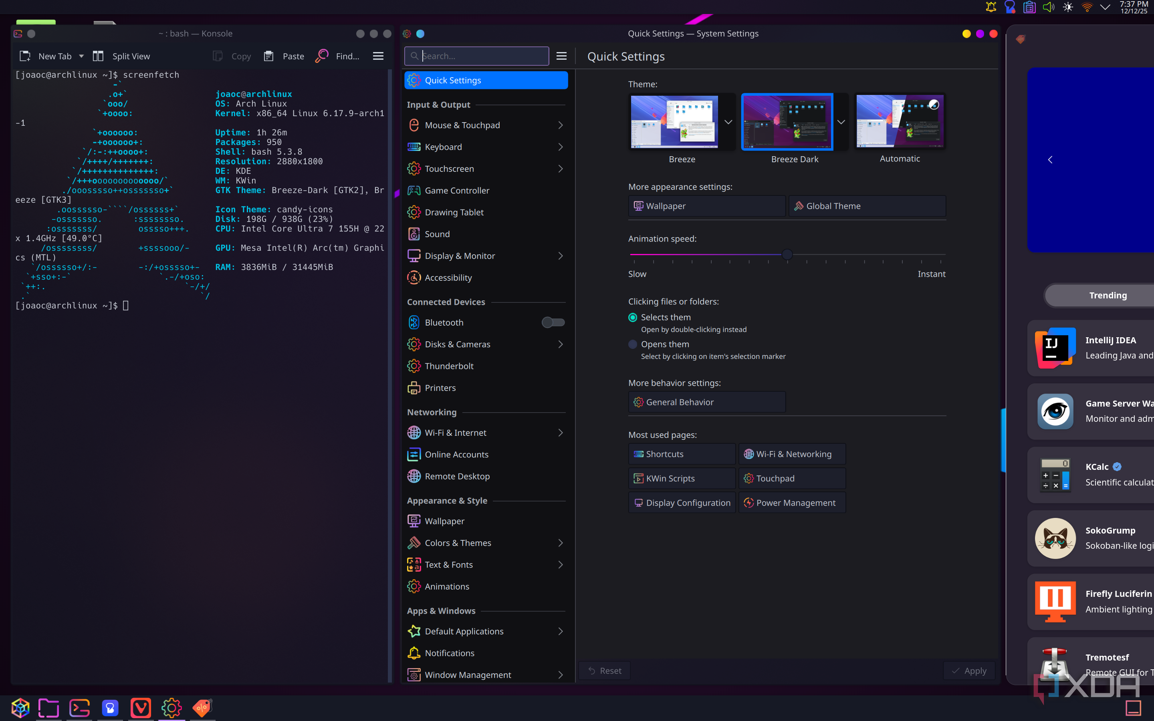Open New Tab in Konsole toolbar
1154x721 pixels.
45,56
